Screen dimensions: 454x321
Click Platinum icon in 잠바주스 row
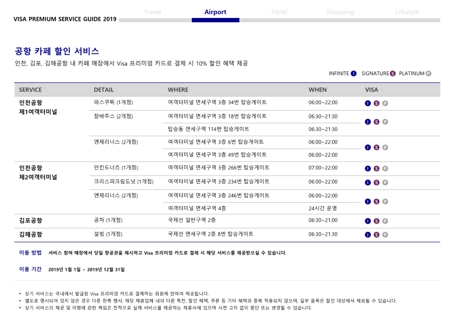click(385, 122)
